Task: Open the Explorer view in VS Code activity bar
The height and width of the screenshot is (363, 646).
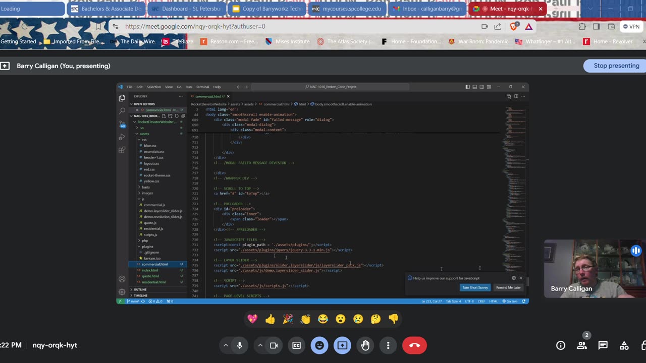Action: [x=122, y=98]
